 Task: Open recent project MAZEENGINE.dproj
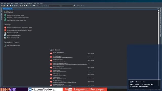(x=58, y=81)
